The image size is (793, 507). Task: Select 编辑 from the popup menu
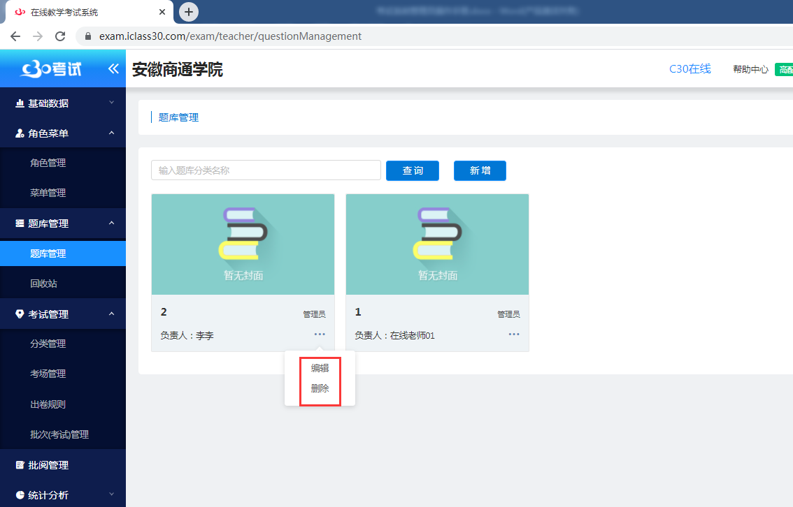(x=320, y=368)
